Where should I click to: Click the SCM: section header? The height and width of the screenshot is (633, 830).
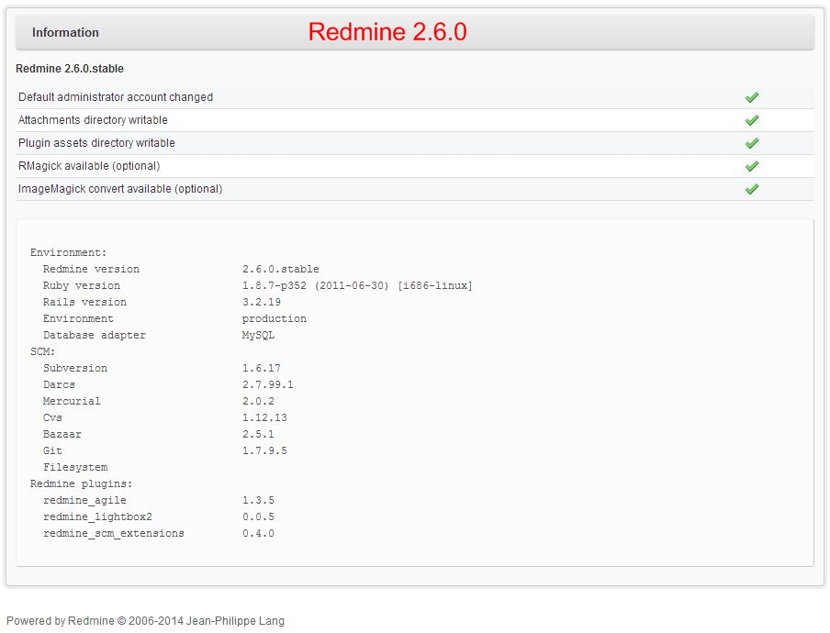pos(43,351)
